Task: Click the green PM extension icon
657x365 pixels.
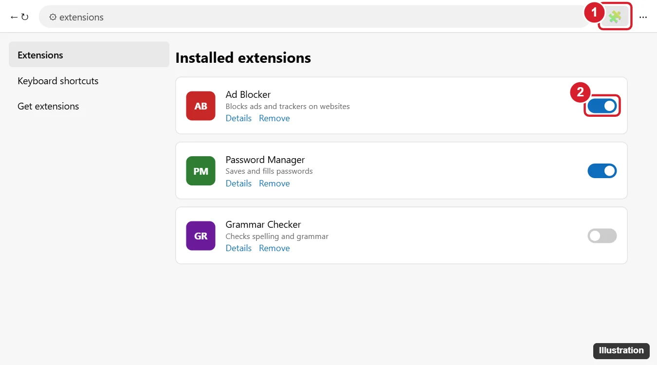Action: click(x=201, y=171)
